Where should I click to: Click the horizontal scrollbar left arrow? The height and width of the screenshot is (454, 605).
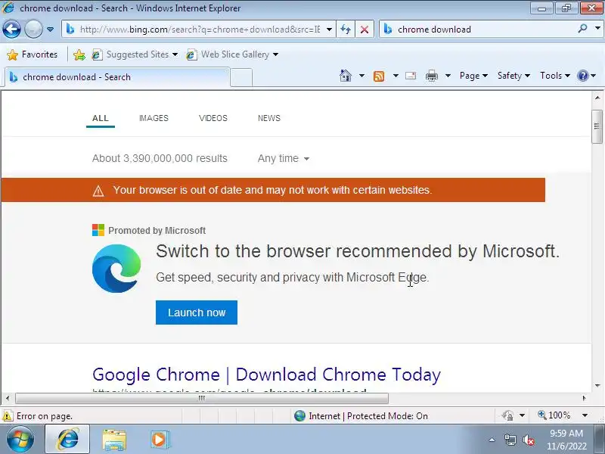[x=8, y=398]
